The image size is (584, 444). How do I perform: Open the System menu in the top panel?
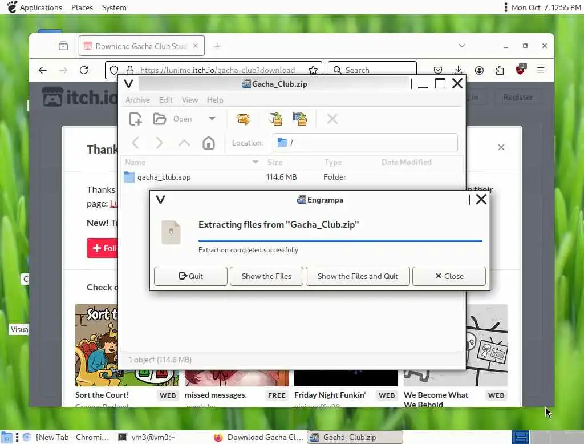(x=114, y=7)
